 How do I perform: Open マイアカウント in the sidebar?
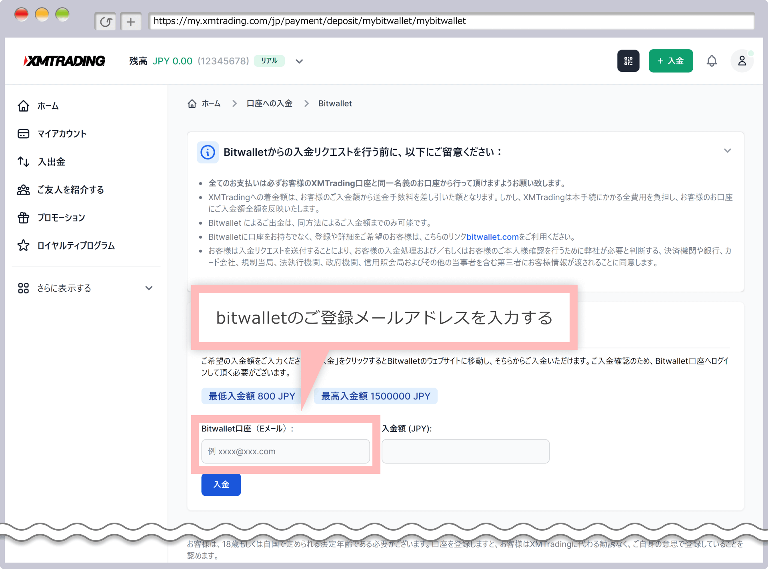tap(62, 134)
